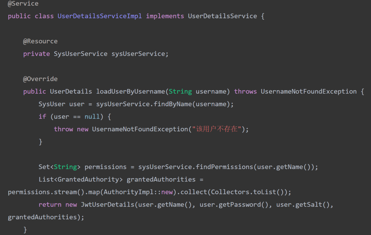Click the loadUserByUsername method name
The image size is (371, 235).
pyautogui.click(x=130, y=92)
